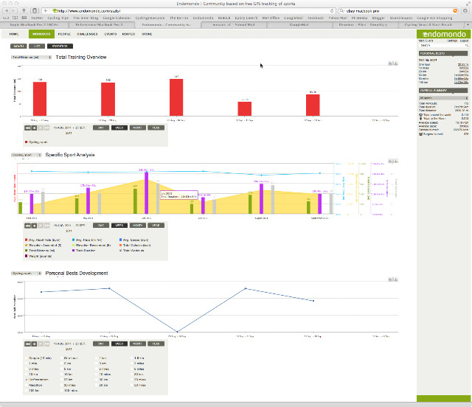Go to the Routes navigation tab
472x407 pixels.
[x=128, y=34]
